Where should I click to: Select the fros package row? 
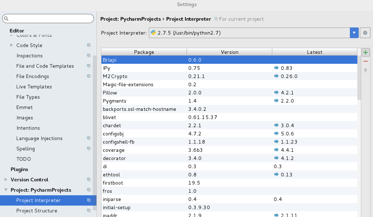229,191
